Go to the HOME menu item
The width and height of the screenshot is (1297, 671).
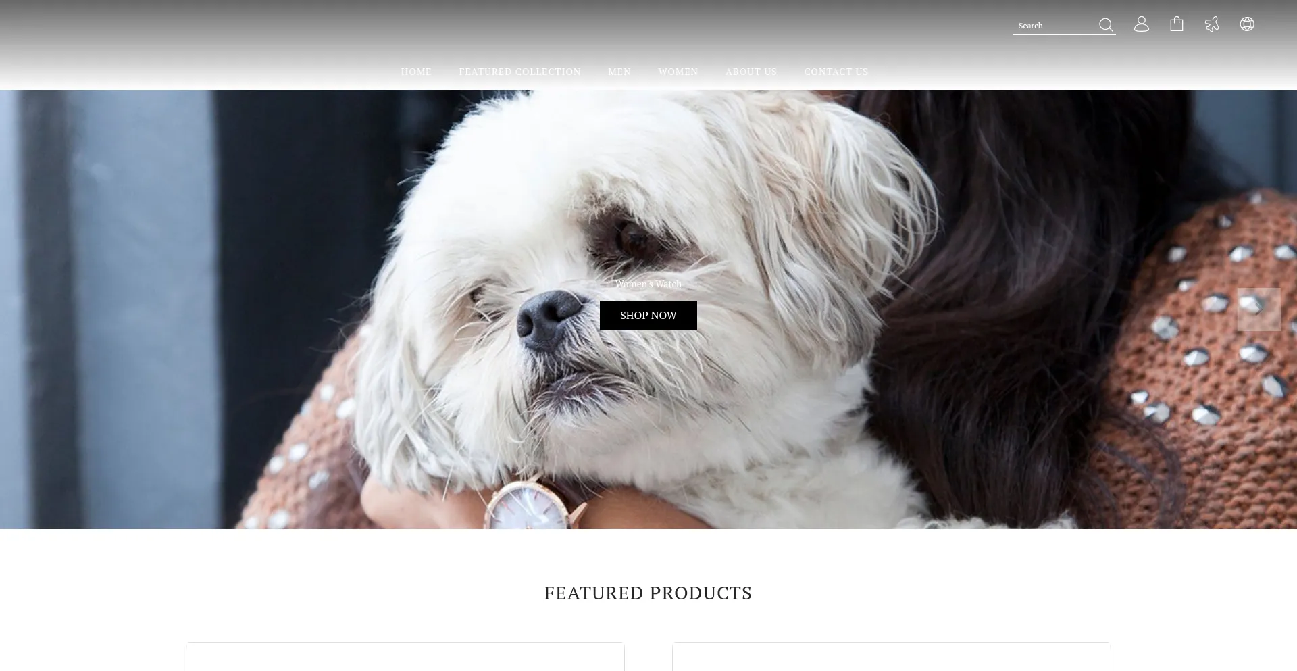416,72
